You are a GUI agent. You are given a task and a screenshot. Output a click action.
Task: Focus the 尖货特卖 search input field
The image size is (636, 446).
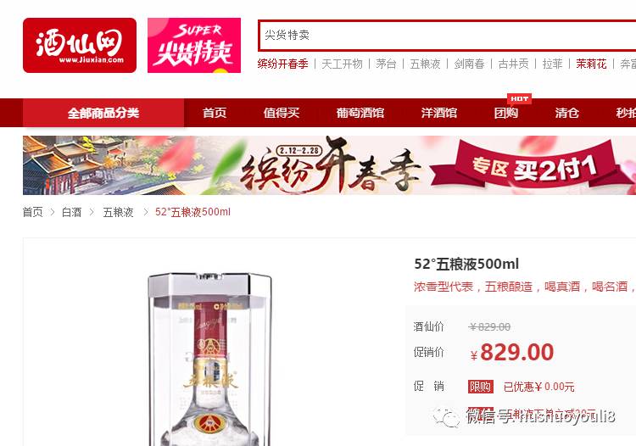tap(447, 36)
